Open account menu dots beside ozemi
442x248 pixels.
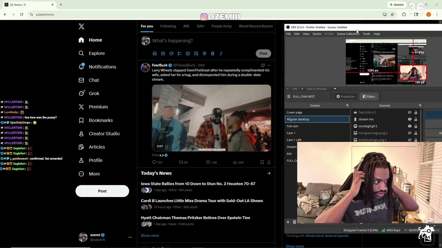[x=130, y=237]
